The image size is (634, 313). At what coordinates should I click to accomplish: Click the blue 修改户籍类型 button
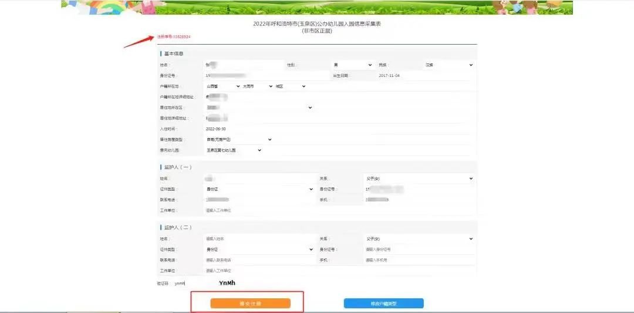pyautogui.click(x=383, y=303)
